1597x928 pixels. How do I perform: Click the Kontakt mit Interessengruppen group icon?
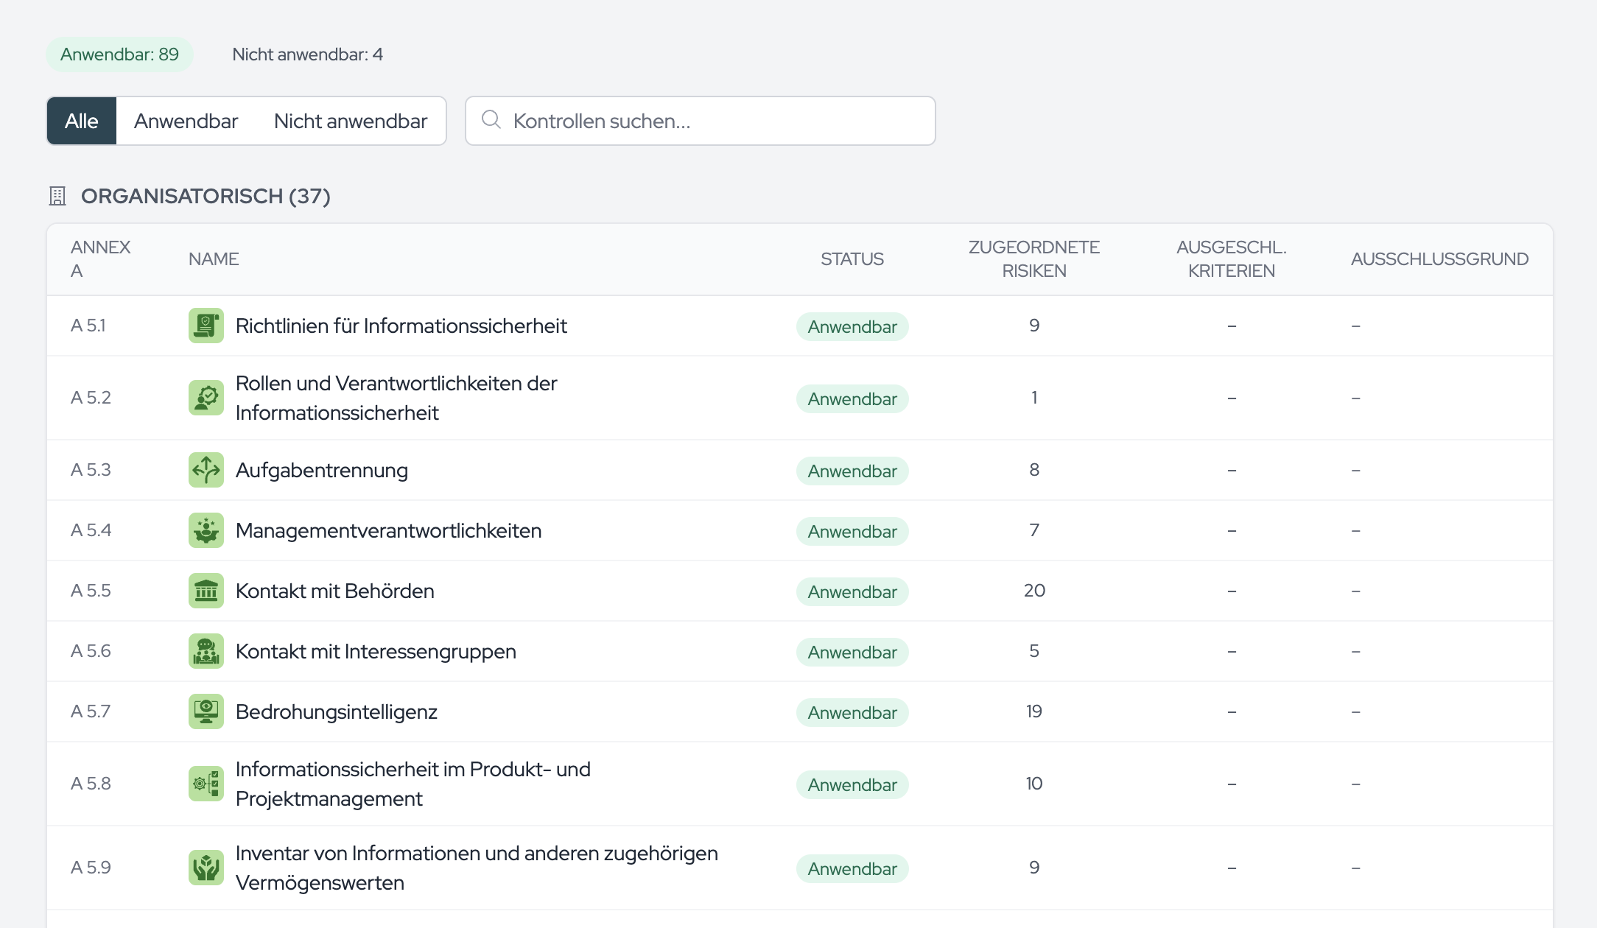(x=206, y=651)
